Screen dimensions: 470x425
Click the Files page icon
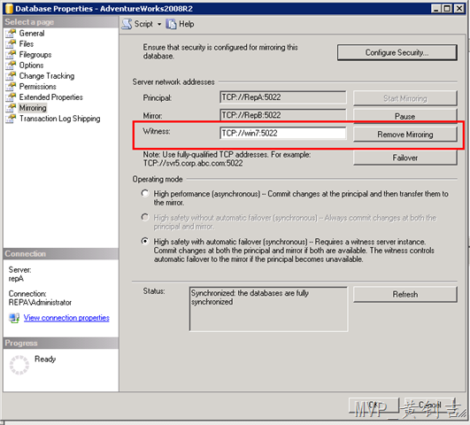[11, 43]
